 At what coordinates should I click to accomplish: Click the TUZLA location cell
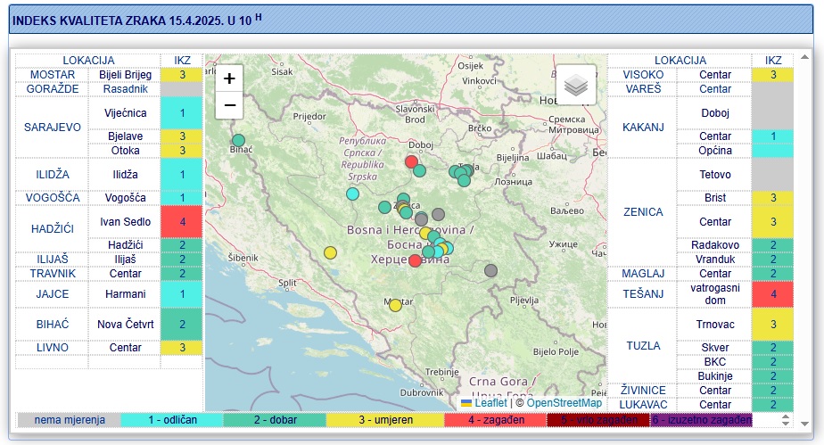[x=641, y=345]
